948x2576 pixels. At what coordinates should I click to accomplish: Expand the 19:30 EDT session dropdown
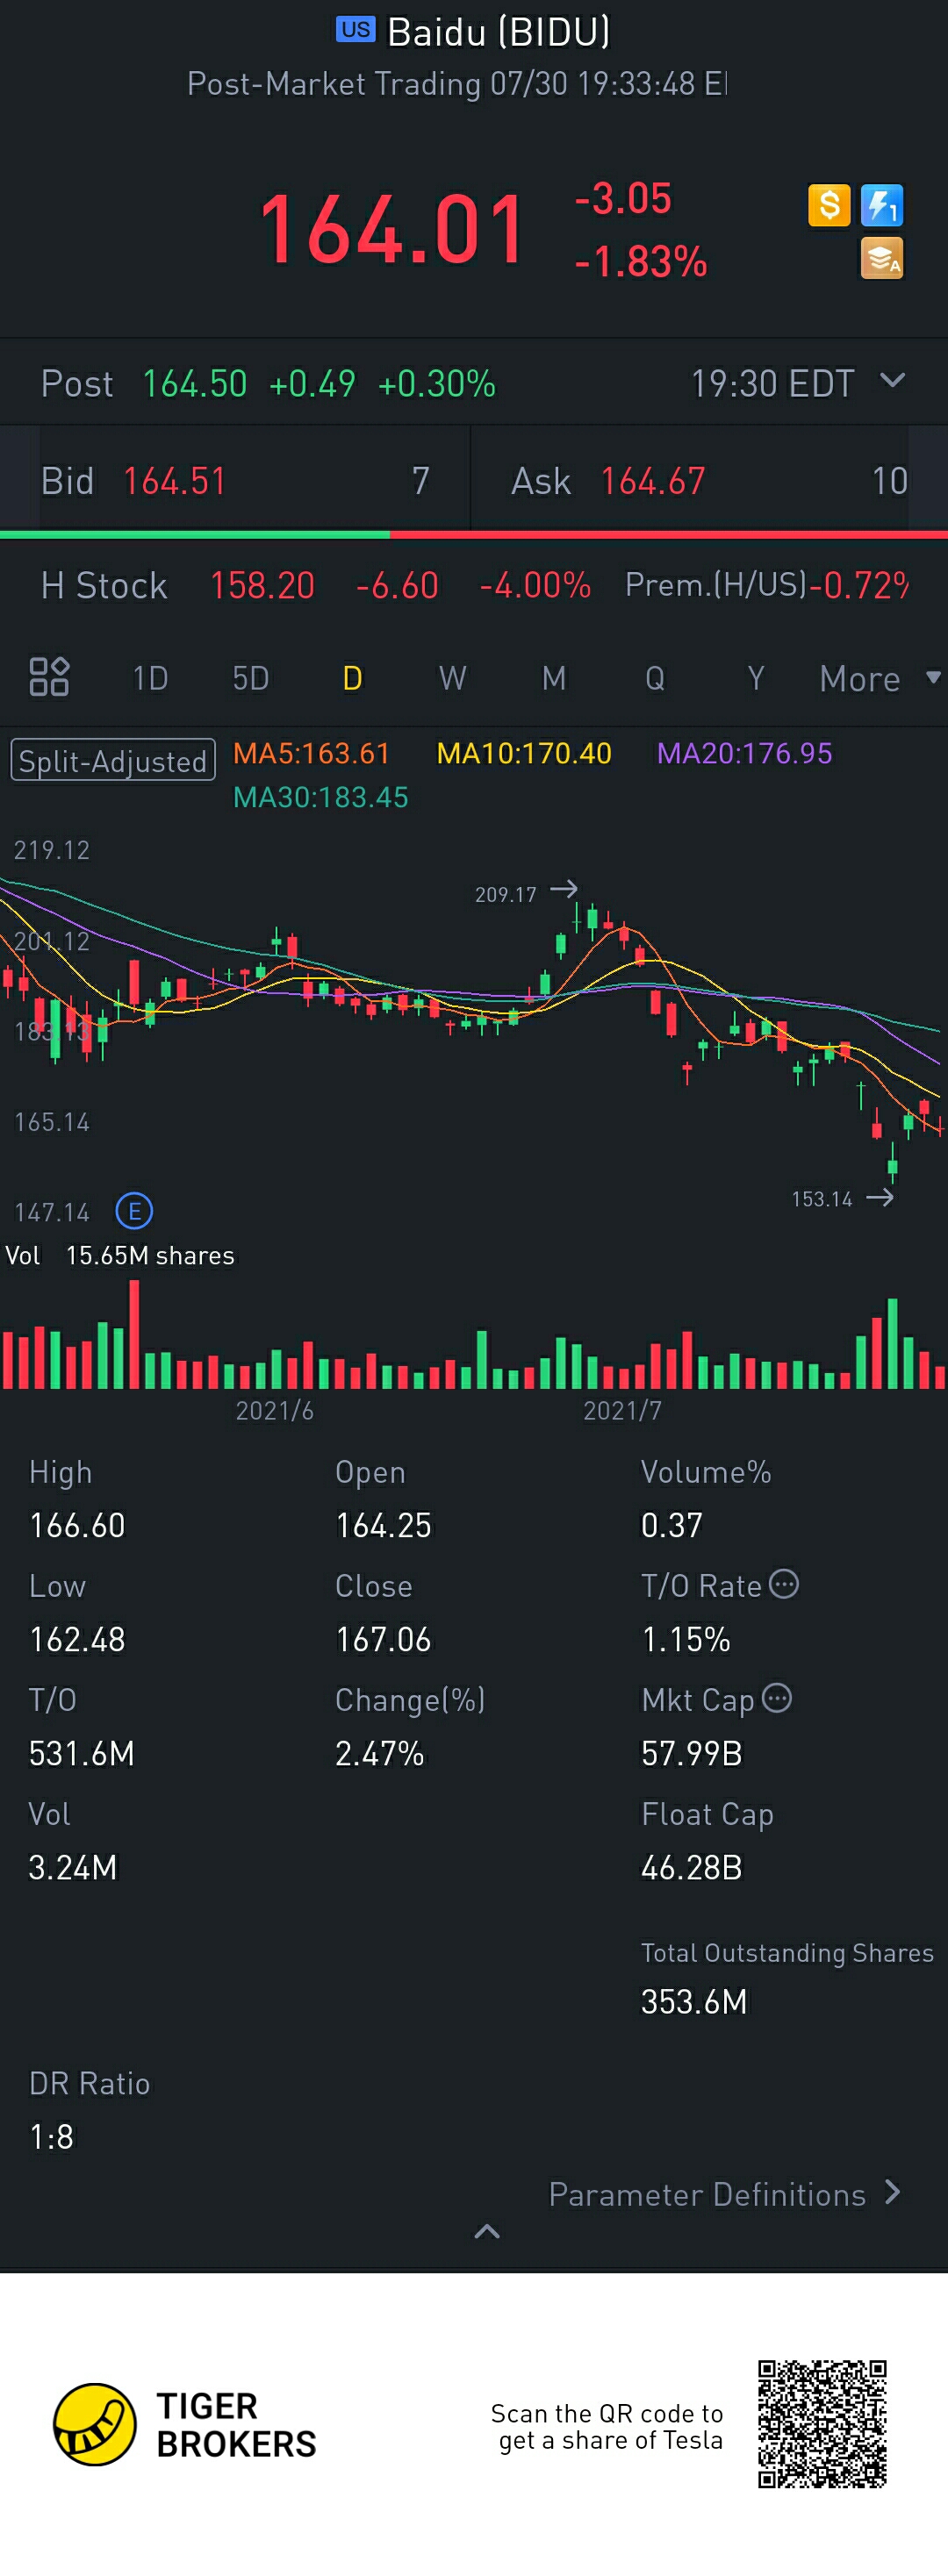[892, 381]
